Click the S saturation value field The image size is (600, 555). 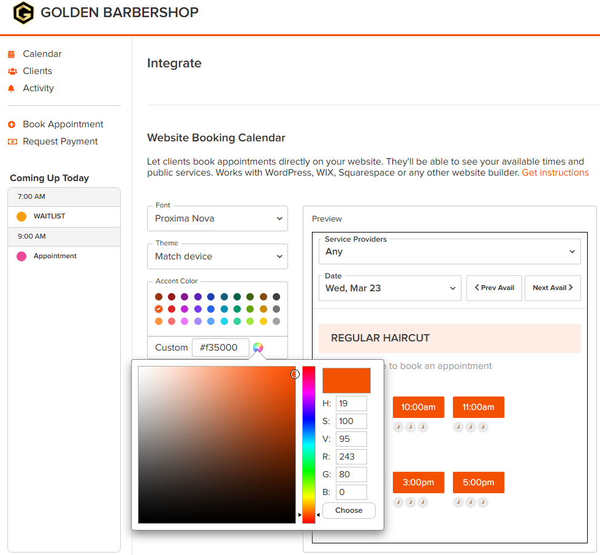(x=351, y=422)
